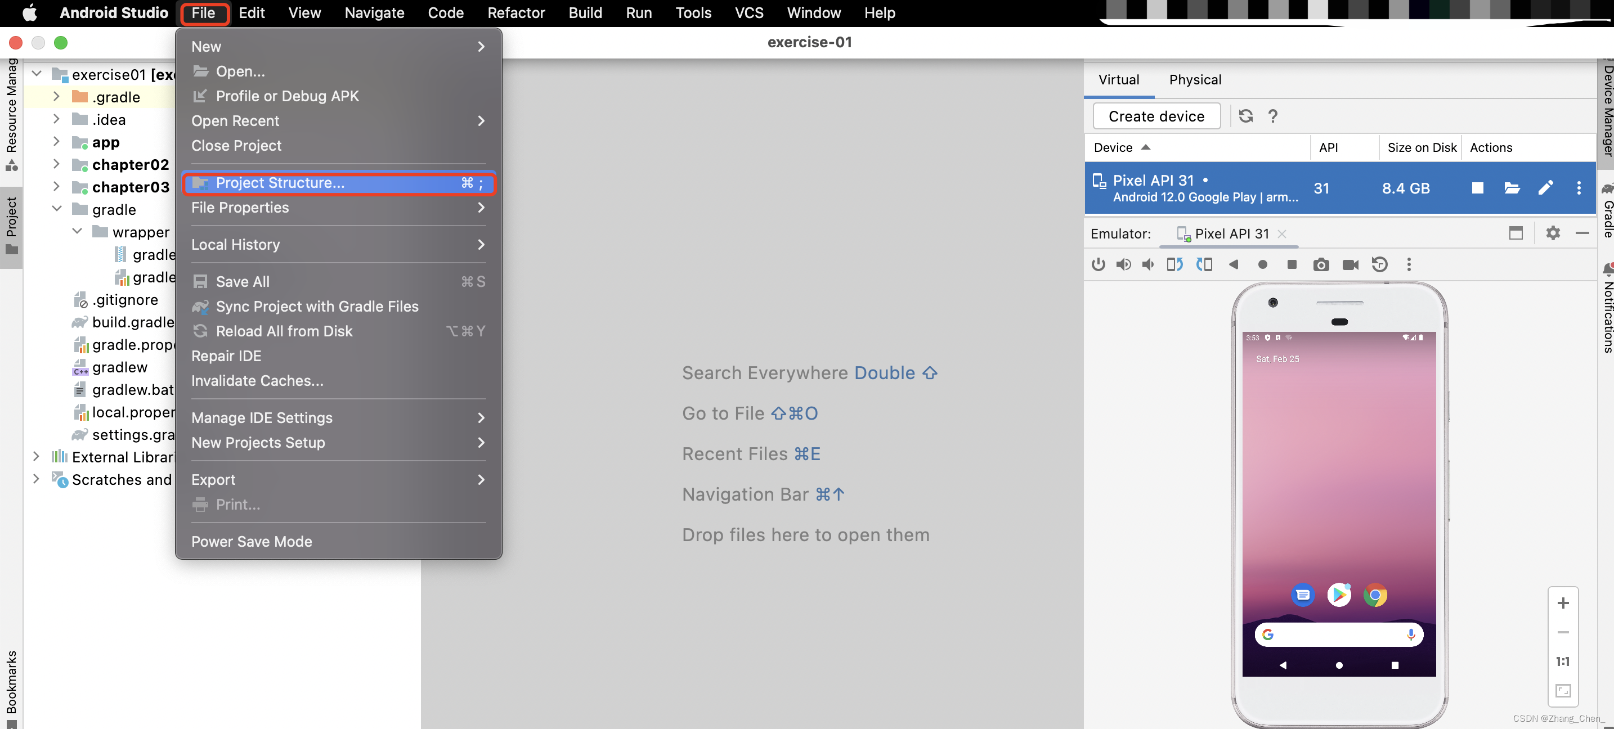The height and width of the screenshot is (729, 1614).
Task: Collapse the wrapper folder
Action: click(x=77, y=232)
